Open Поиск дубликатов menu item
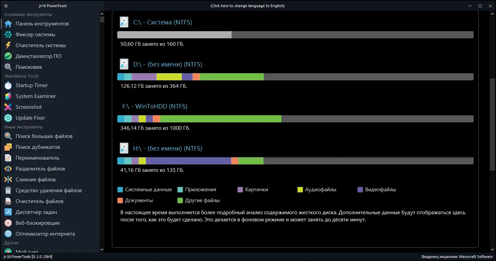Viewport: 496px width, 261px height. coord(38,147)
